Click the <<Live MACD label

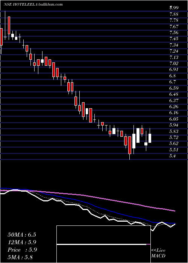pos(158,253)
